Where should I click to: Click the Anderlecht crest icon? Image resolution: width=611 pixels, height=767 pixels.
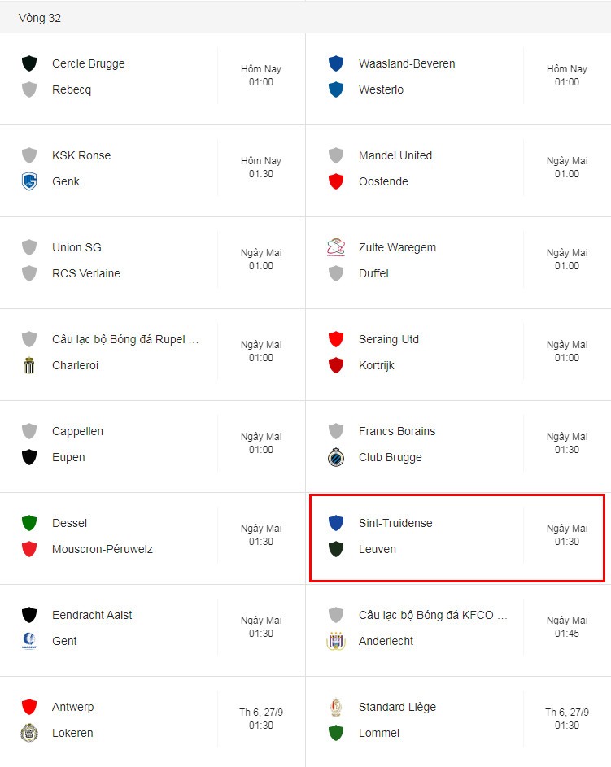click(336, 641)
